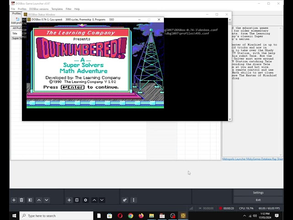
Task: Select the All Profiles filter tab
Action: (x=16, y=28)
